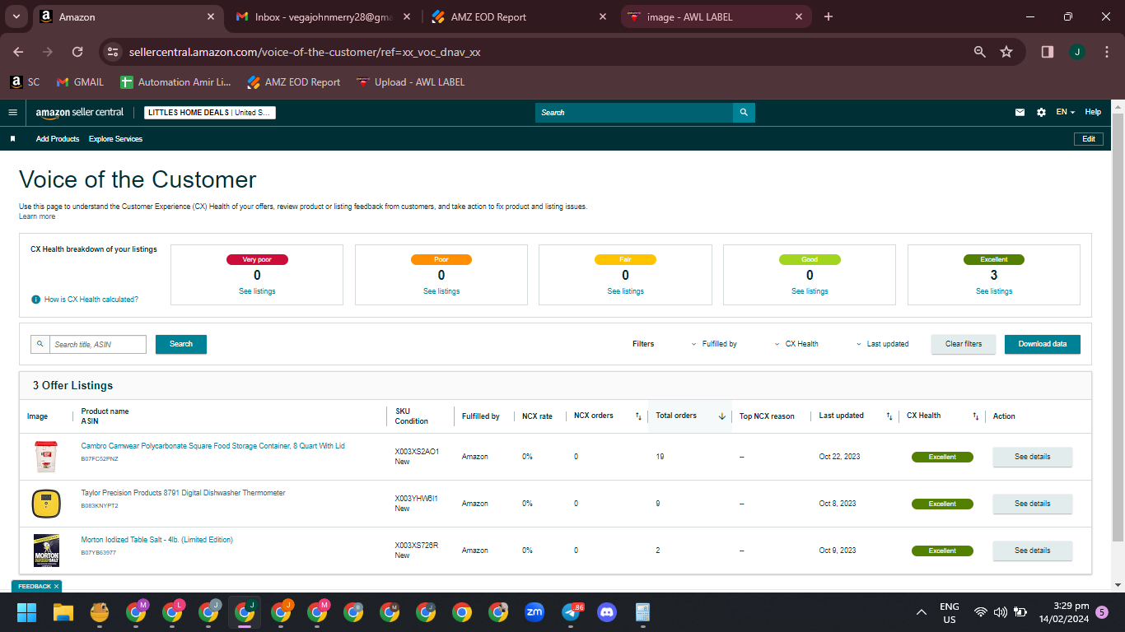
Task: See details for the Taylor dishwasher thermometer
Action: tap(1033, 504)
